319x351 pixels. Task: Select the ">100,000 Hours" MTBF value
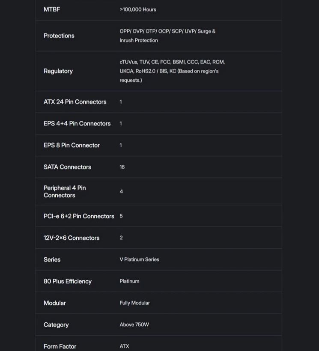click(x=138, y=9)
